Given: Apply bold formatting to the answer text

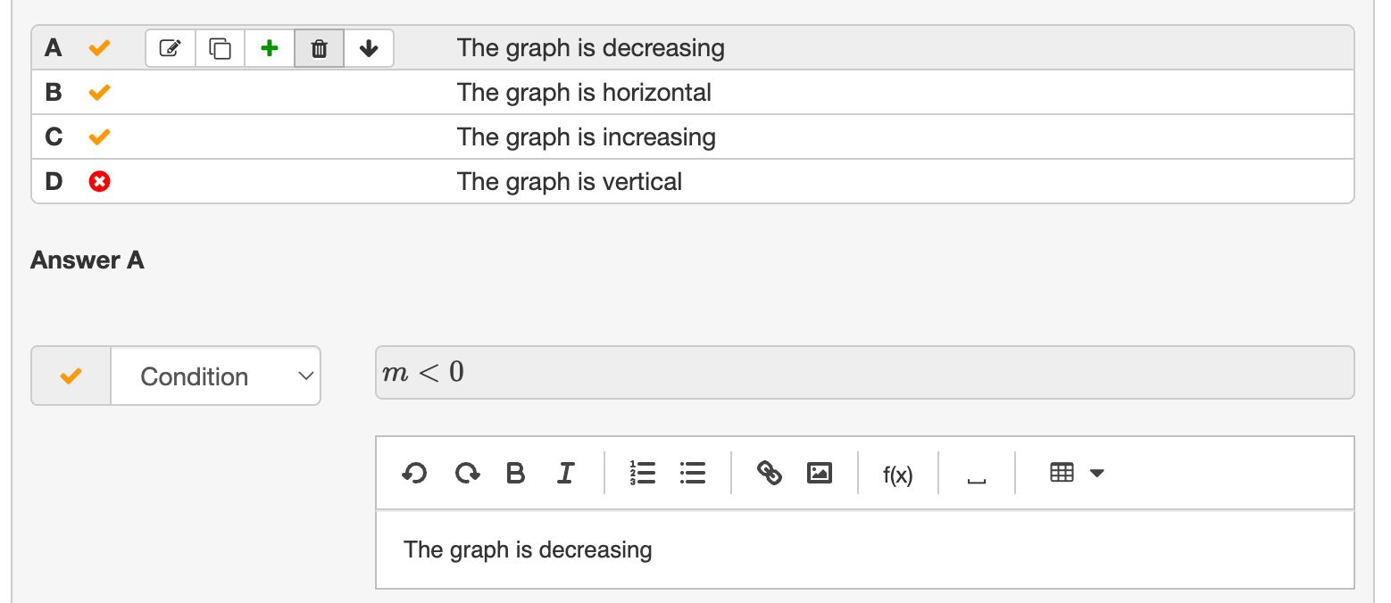Looking at the screenshot, I should click(515, 474).
